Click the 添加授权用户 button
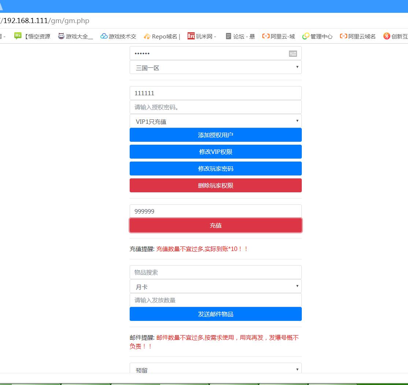Image resolution: width=408 pixels, height=385 pixels. (x=216, y=135)
